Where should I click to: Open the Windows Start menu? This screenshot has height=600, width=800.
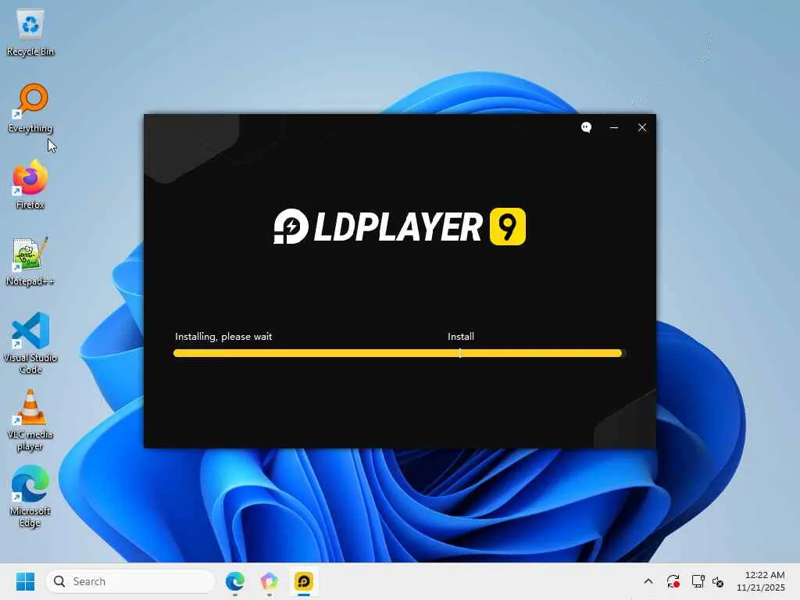pos(25,581)
